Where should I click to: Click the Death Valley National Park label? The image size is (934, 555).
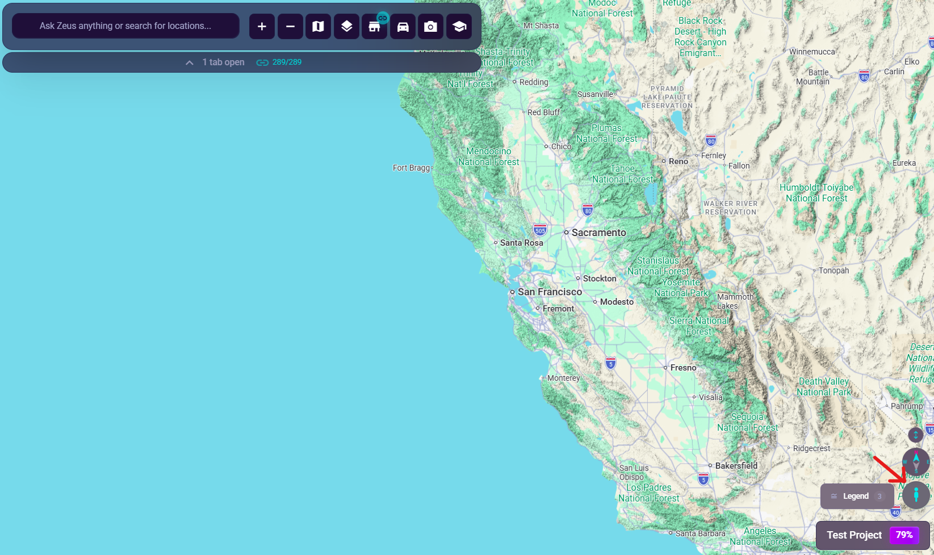click(824, 386)
